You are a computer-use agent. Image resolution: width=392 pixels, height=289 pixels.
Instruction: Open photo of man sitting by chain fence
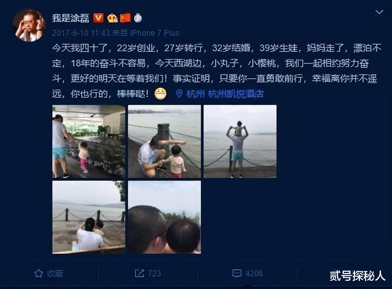(89, 217)
